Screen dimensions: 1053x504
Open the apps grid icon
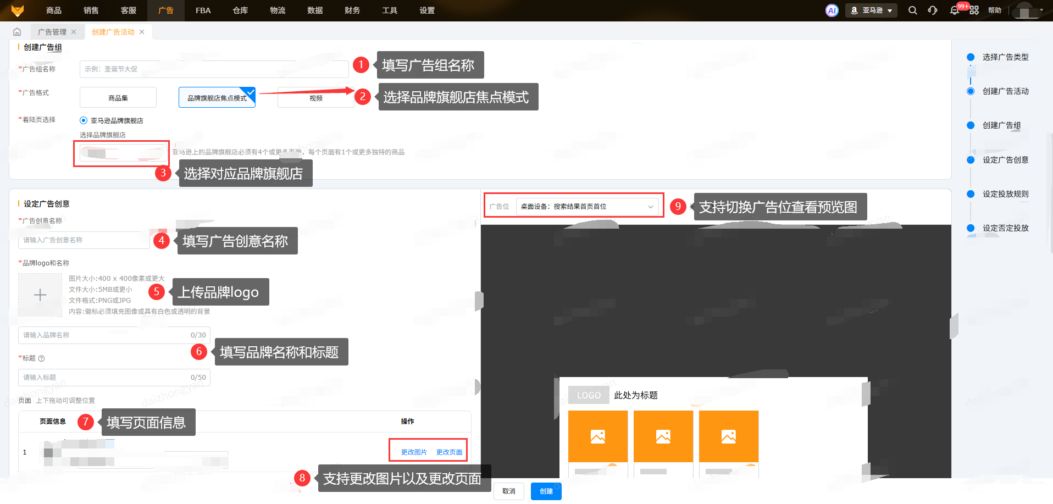point(974,10)
